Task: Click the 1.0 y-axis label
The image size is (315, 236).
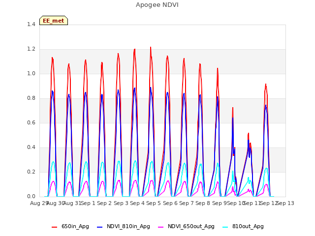Action: tap(31, 74)
